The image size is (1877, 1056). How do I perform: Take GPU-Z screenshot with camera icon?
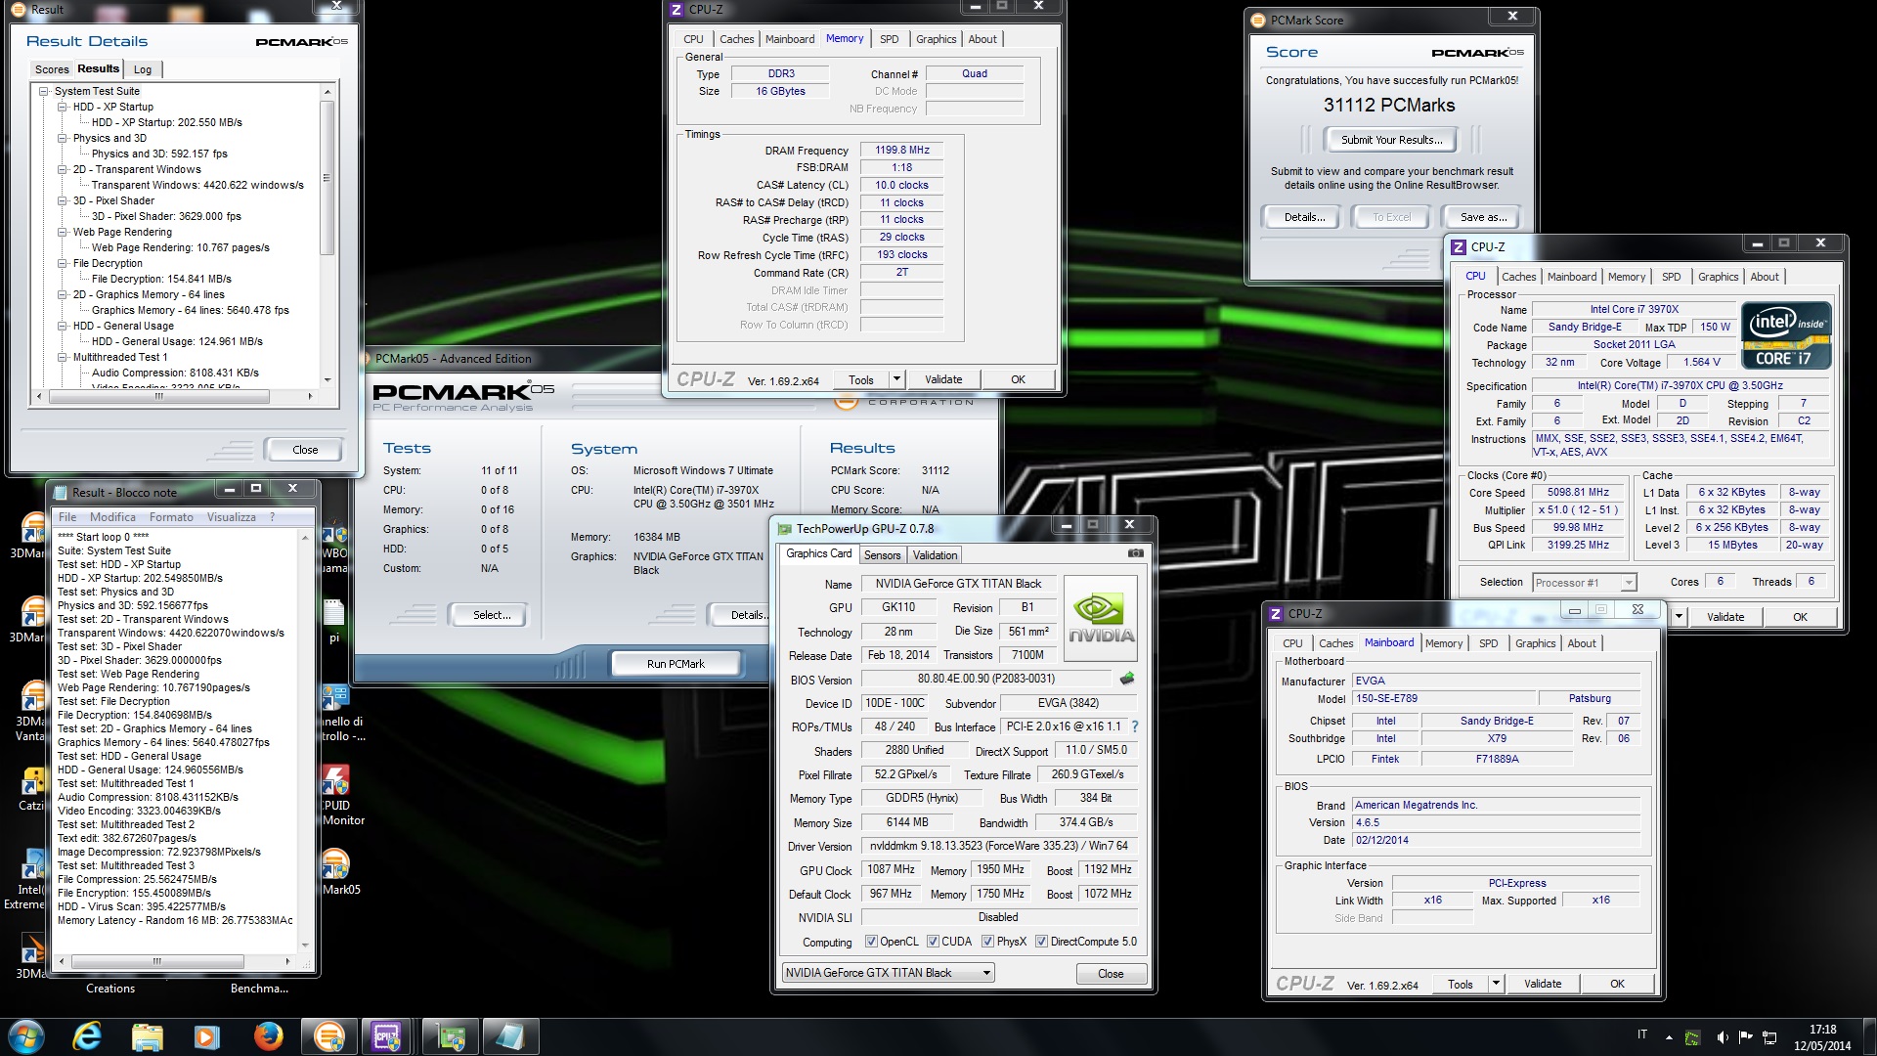point(1135,553)
